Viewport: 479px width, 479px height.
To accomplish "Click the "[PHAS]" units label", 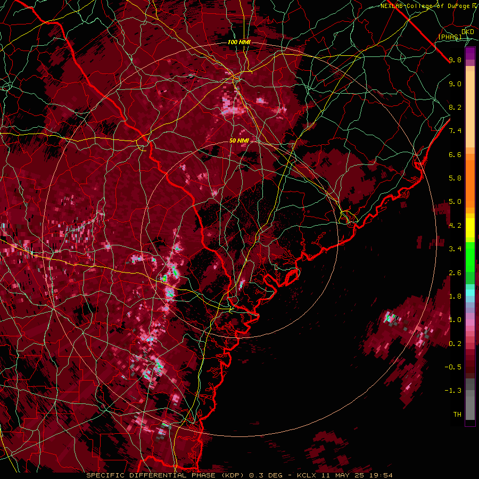I will click(x=450, y=37).
